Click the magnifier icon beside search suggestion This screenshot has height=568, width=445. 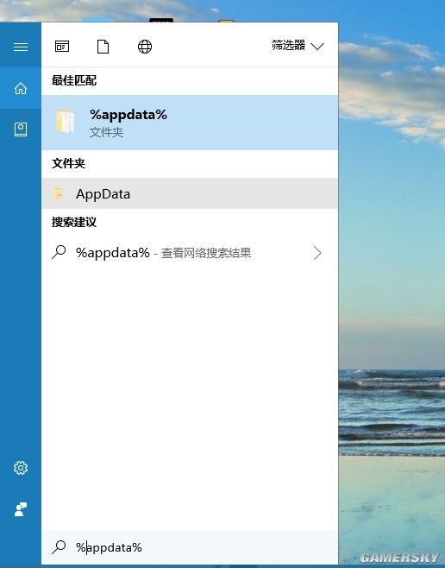[59, 252]
